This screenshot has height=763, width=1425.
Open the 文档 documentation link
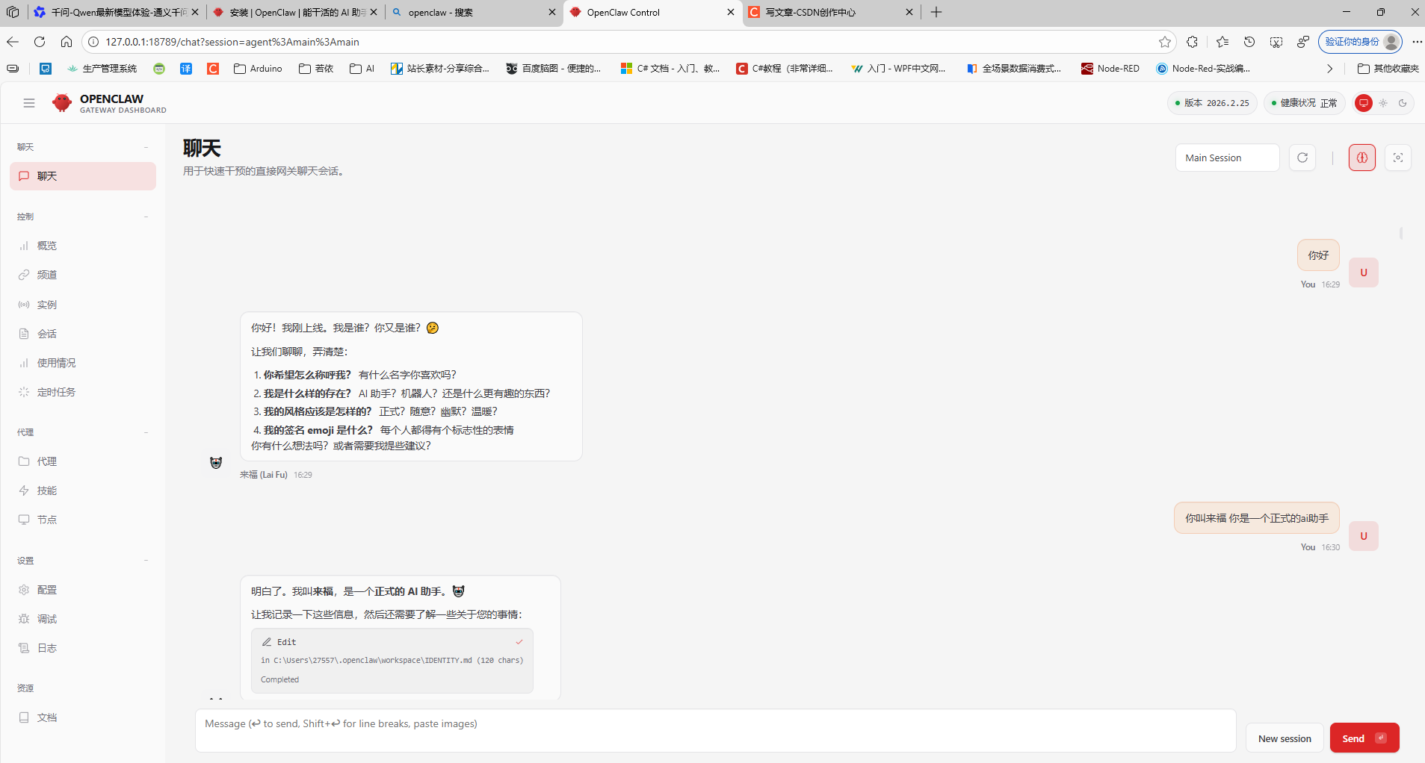coord(47,717)
